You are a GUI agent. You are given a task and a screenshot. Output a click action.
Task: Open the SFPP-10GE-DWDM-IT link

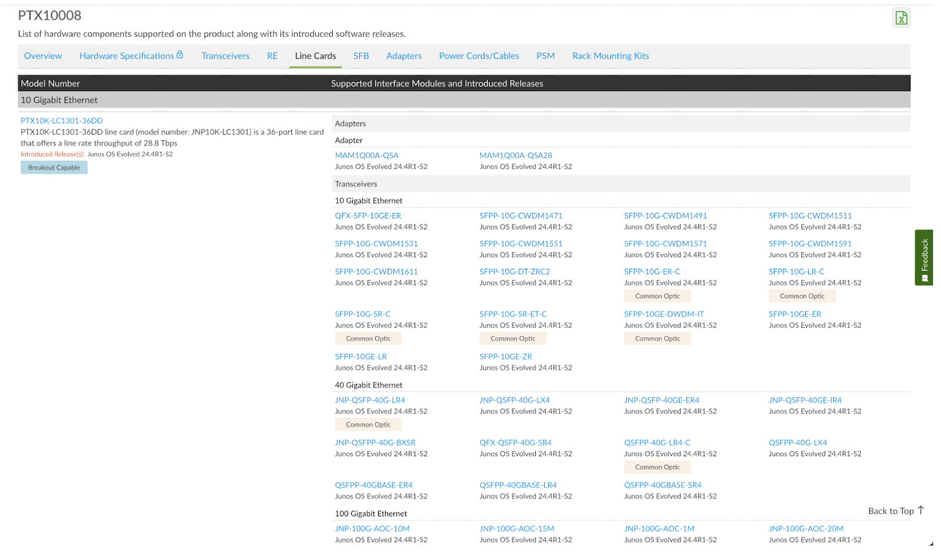pyautogui.click(x=664, y=314)
